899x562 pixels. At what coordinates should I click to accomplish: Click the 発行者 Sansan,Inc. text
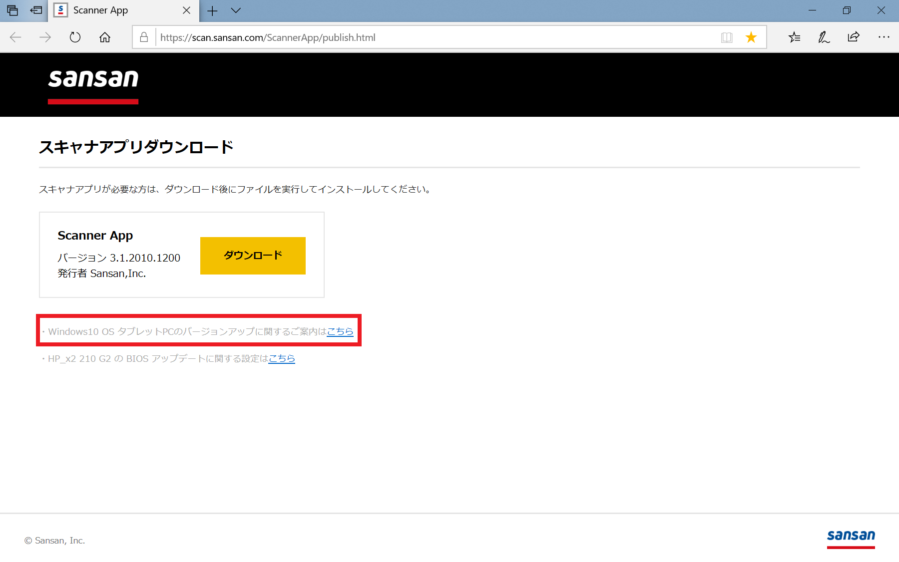point(102,274)
